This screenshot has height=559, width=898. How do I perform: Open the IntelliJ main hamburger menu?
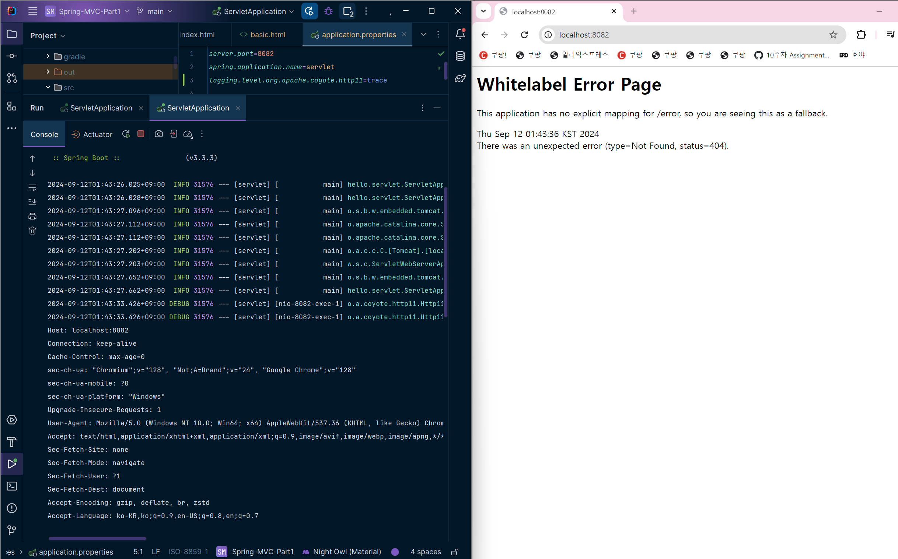click(x=33, y=11)
